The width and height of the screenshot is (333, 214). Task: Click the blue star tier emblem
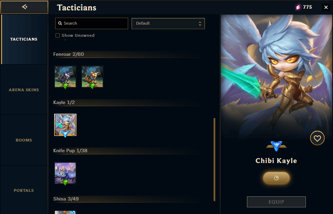coord(276,146)
